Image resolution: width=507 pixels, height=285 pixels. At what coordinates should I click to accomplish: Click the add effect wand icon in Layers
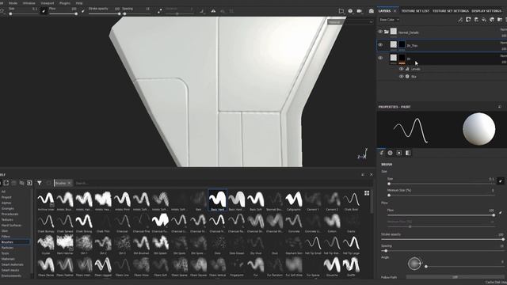coord(460,20)
